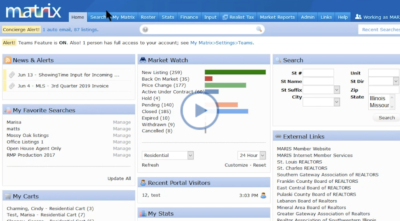Click Manage next to Mossy Oak listings

tap(122, 136)
